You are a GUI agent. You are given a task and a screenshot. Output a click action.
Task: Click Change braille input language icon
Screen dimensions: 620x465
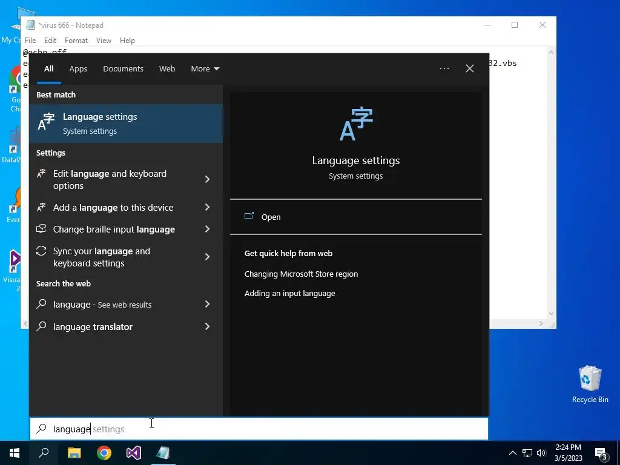point(42,229)
